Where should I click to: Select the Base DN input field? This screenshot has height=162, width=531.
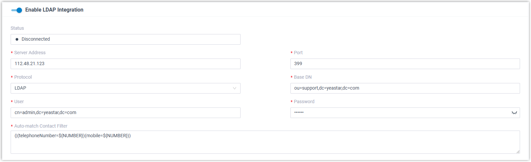click(405, 88)
